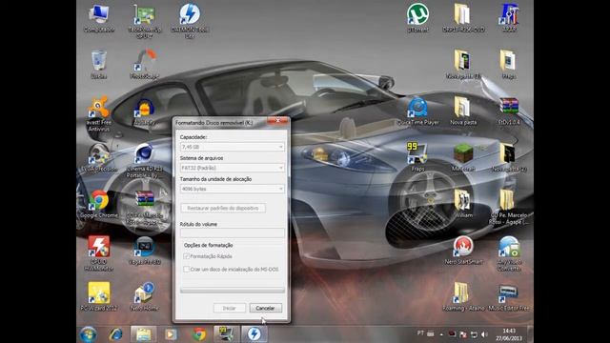Select the QuickTime Player desktop shortcut

(x=417, y=111)
